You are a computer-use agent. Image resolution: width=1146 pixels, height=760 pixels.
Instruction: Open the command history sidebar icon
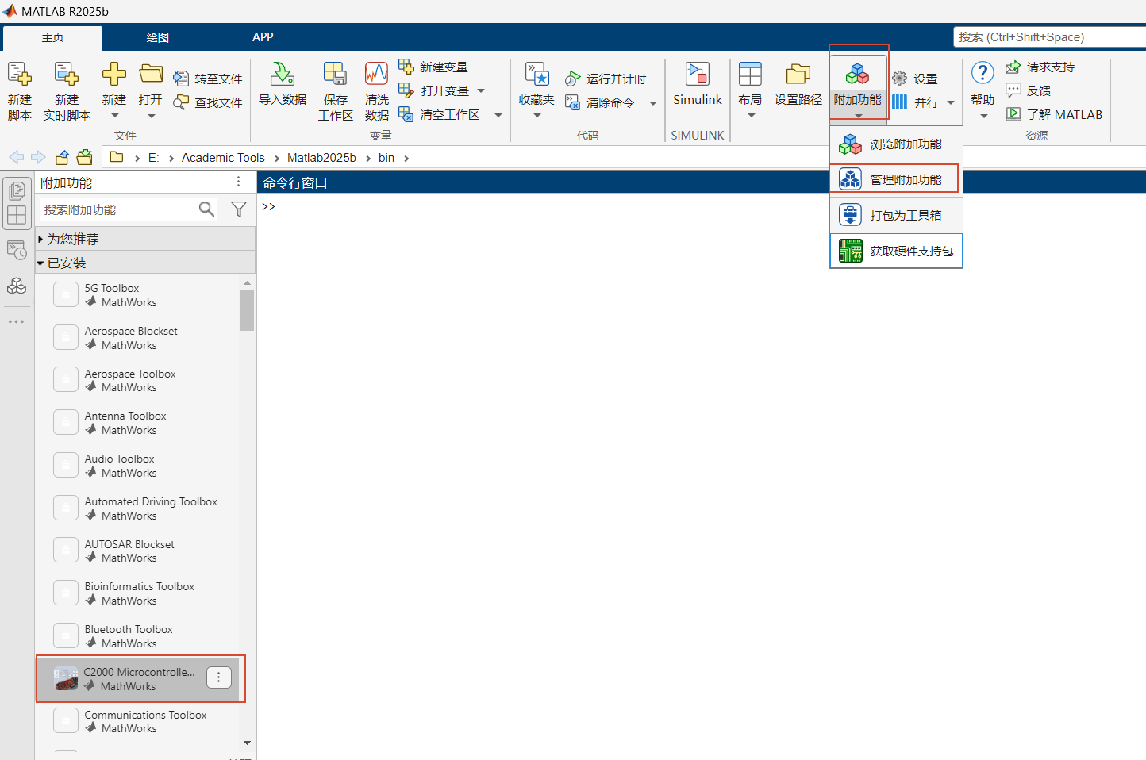click(17, 250)
